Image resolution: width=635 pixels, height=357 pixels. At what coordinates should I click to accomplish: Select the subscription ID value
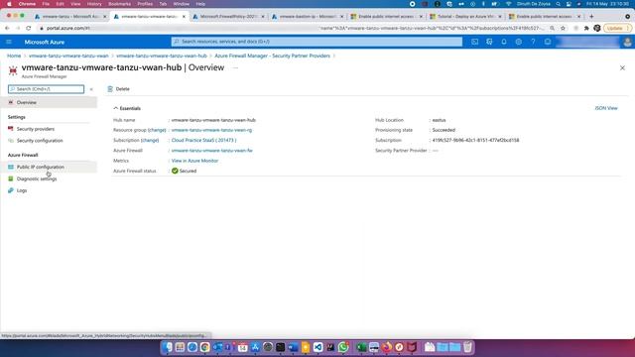pyautogui.click(x=475, y=140)
